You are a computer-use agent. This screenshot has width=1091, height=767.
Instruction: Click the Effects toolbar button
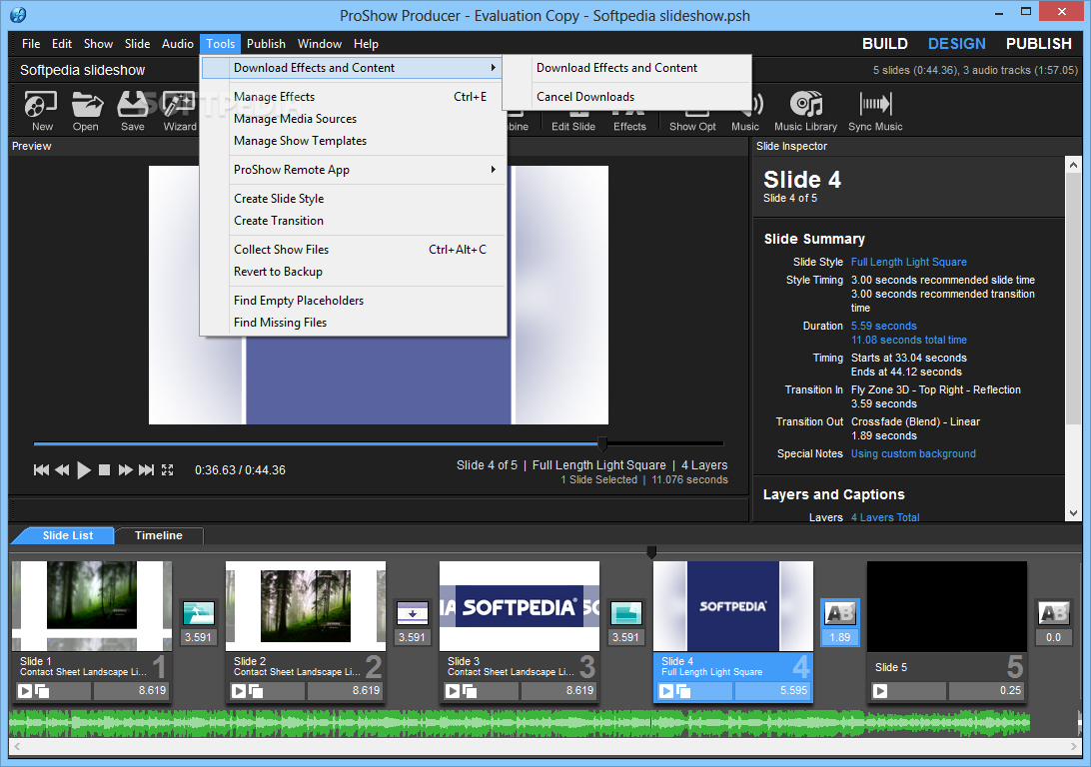coord(629,120)
